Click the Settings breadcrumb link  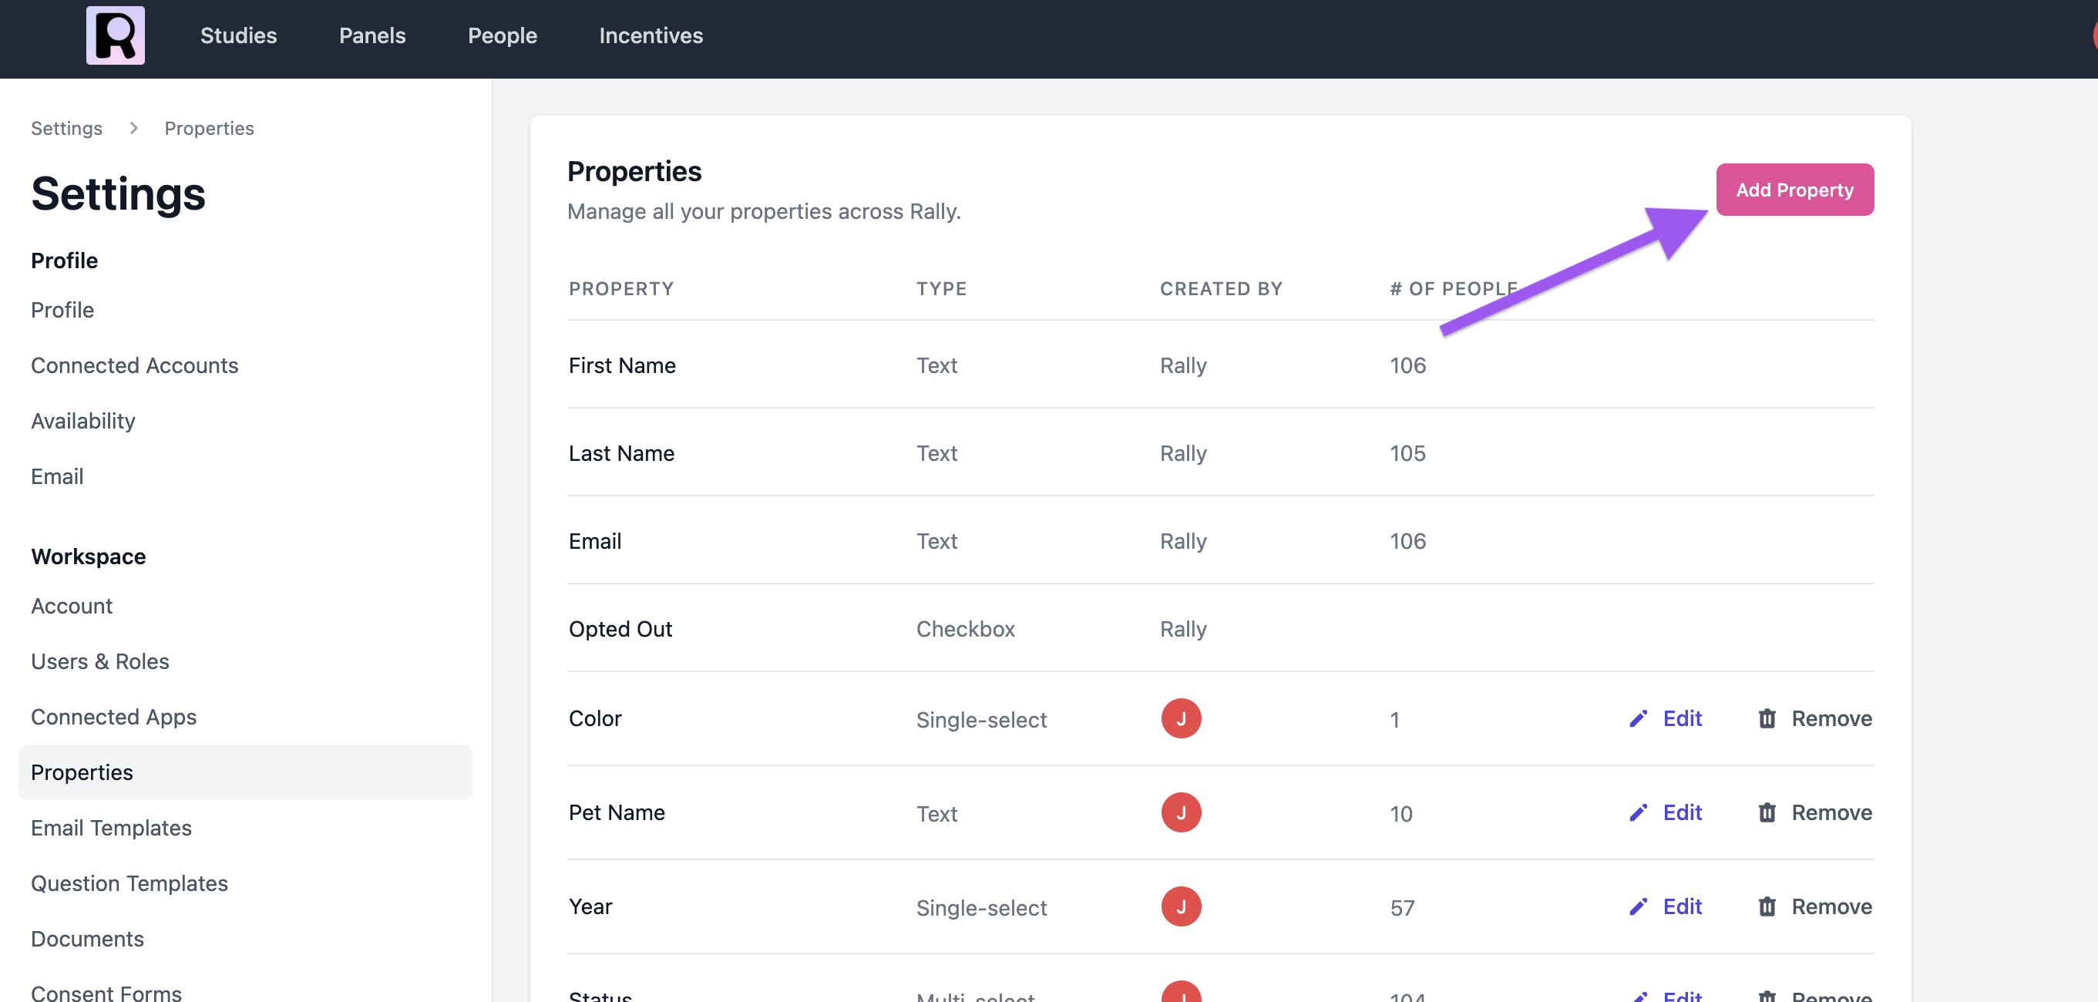point(66,128)
